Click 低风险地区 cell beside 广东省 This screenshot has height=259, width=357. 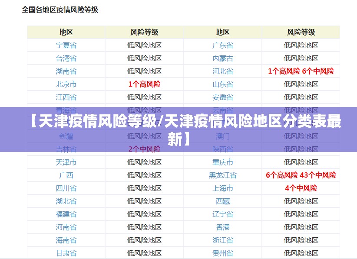(x=301, y=45)
